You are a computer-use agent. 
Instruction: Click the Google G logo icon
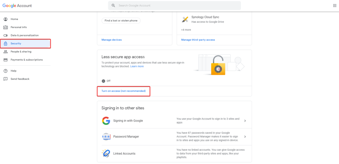coord(106,121)
